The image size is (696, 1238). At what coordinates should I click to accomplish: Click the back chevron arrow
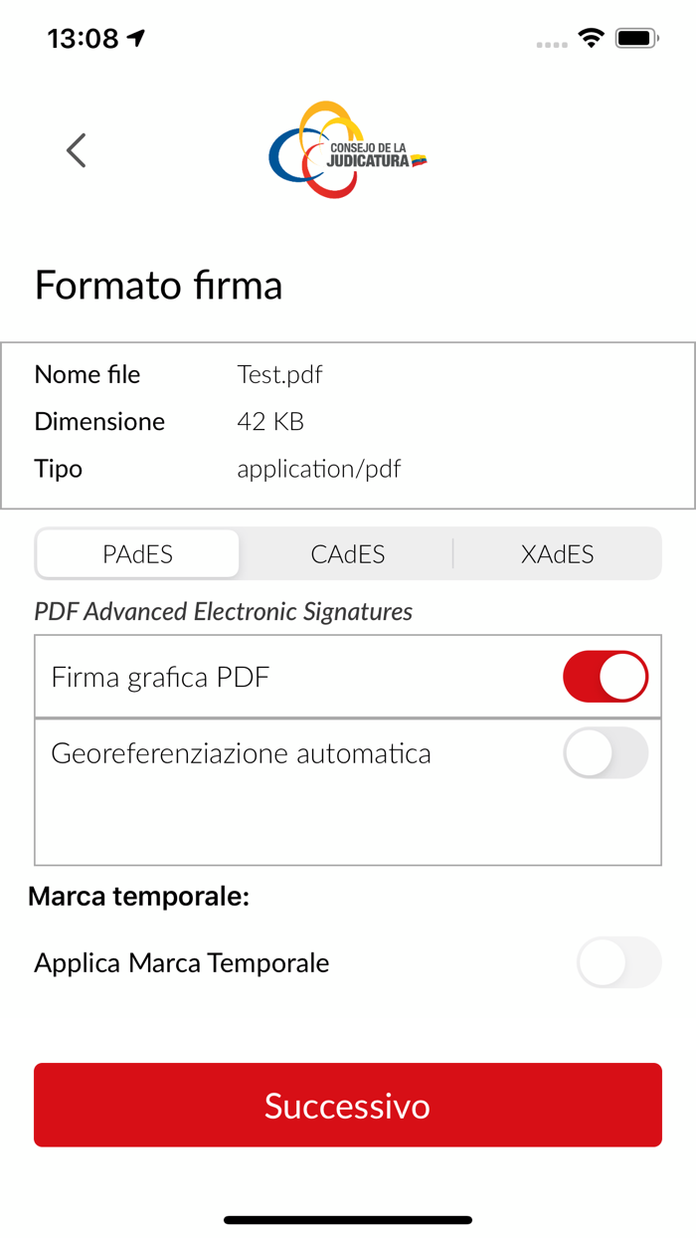pyautogui.click(x=76, y=150)
